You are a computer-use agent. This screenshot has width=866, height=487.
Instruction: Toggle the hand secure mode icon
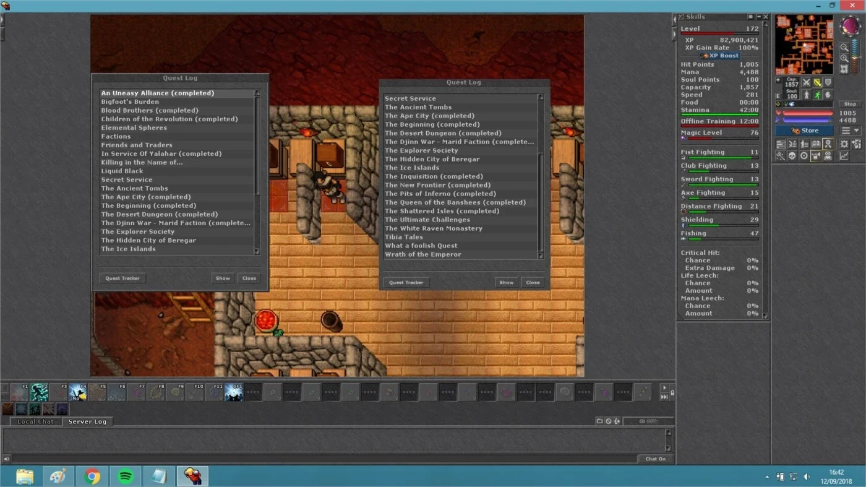pyautogui.click(x=828, y=95)
